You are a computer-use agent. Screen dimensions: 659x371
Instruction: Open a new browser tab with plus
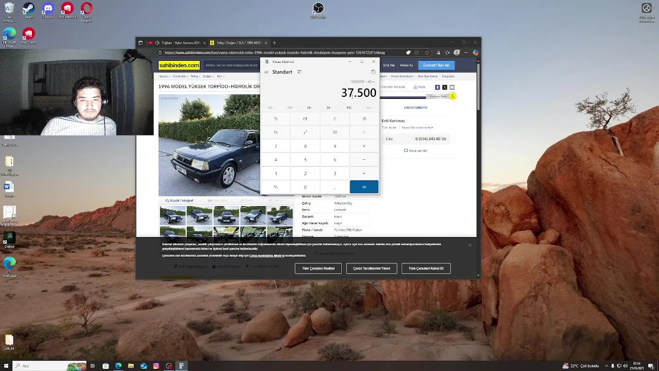274,43
